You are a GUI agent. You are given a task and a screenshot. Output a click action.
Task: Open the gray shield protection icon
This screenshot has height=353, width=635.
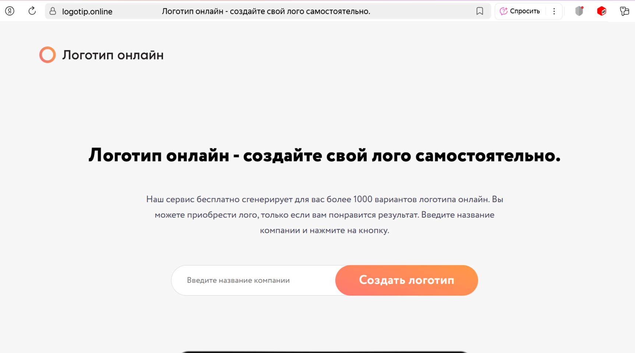579,11
